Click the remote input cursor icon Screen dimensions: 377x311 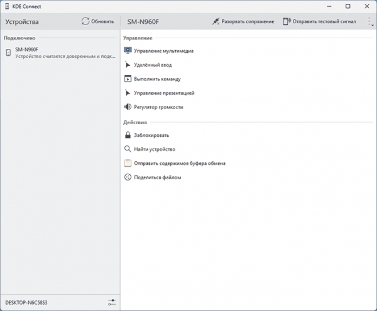[x=128, y=65]
